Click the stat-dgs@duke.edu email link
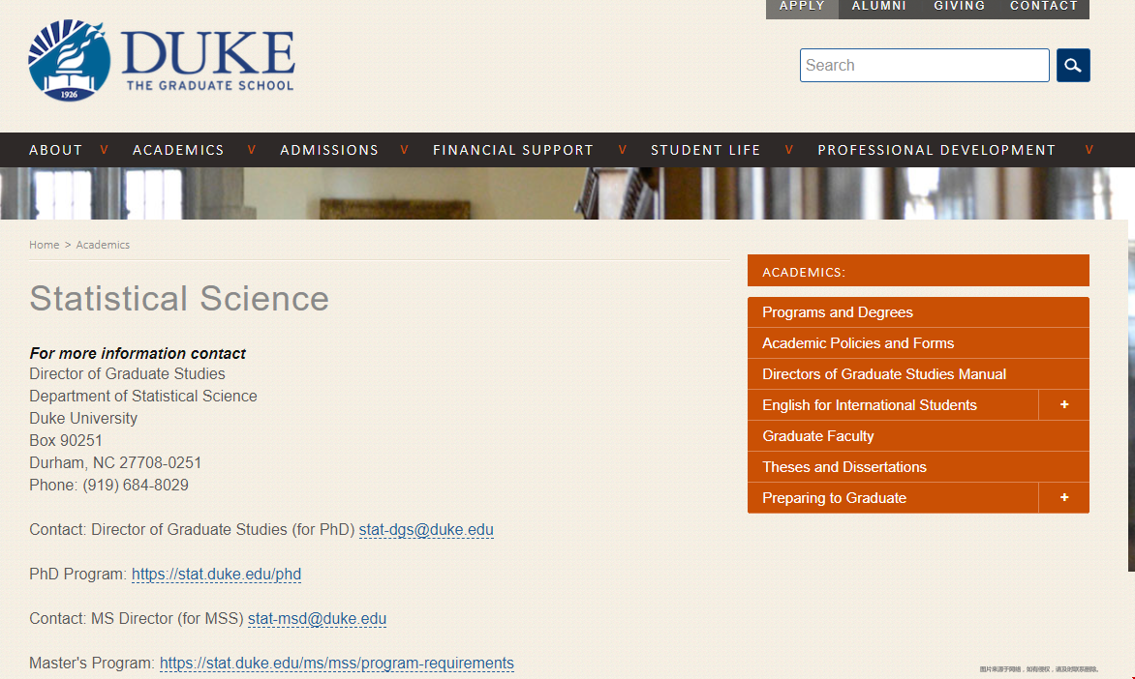Screen dimensions: 1135x679 click(426, 529)
